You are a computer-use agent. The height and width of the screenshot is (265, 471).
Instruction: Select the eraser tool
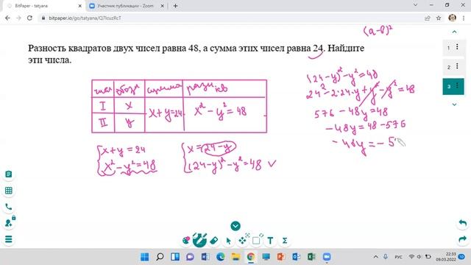pos(214,241)
